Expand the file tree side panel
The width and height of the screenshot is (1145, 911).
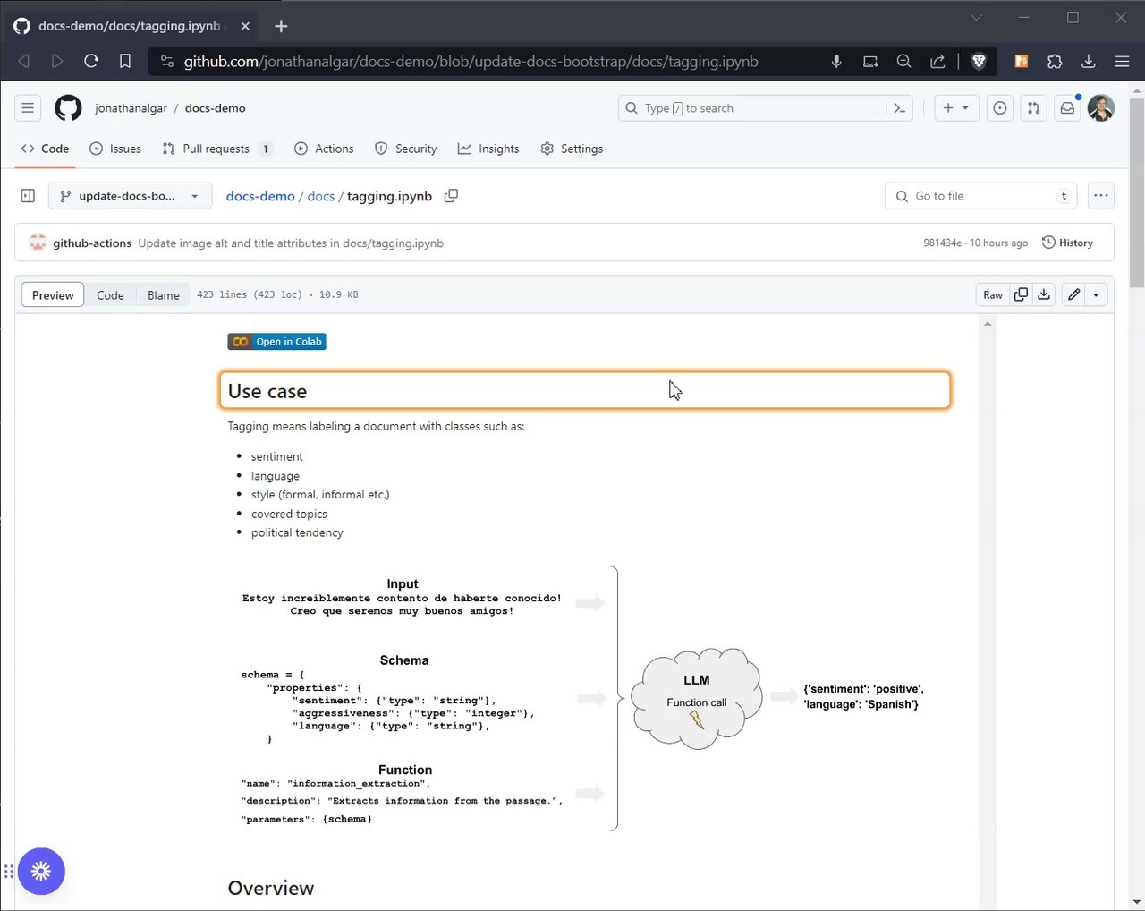click(x=28, y=196)
